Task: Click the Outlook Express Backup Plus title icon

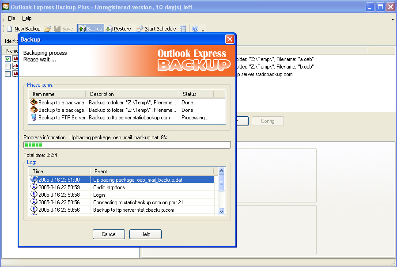Action: 6,7
